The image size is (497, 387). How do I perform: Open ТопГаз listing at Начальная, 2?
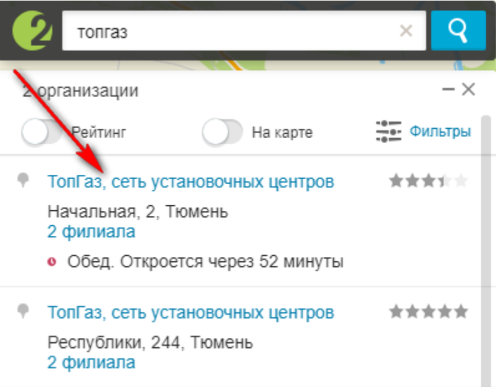click(191, 182)
